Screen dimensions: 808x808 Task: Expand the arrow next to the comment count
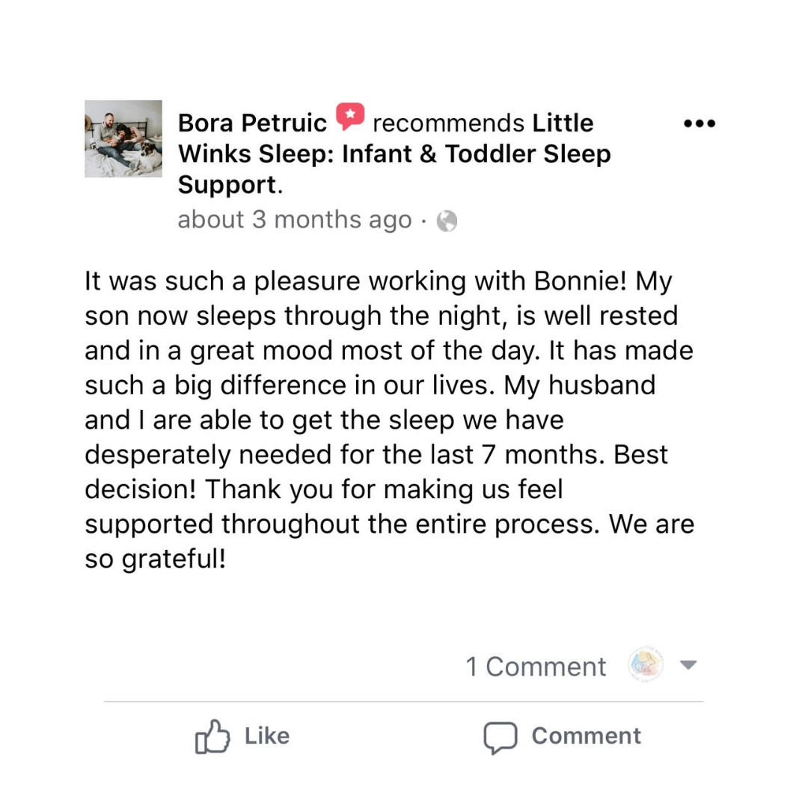[689, 664]
